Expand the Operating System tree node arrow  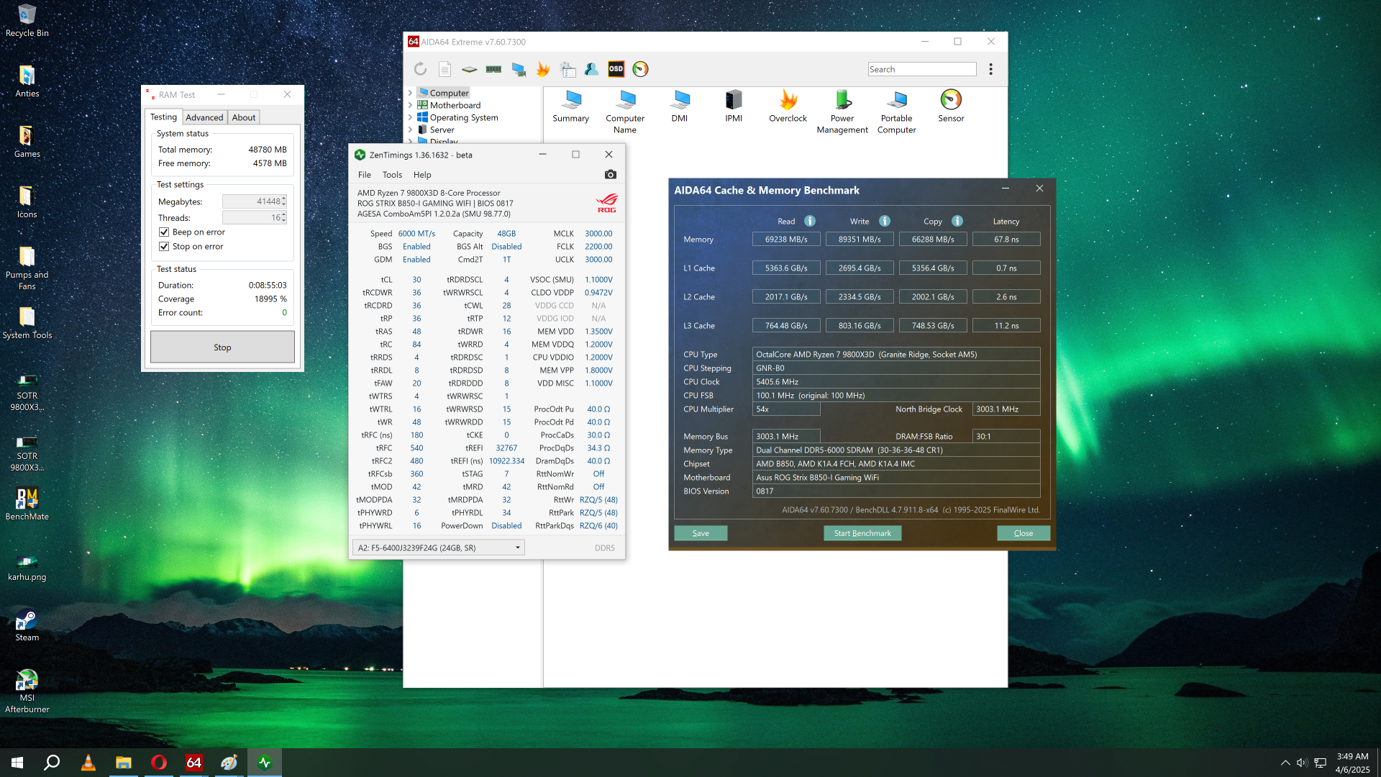click(410, 117)
